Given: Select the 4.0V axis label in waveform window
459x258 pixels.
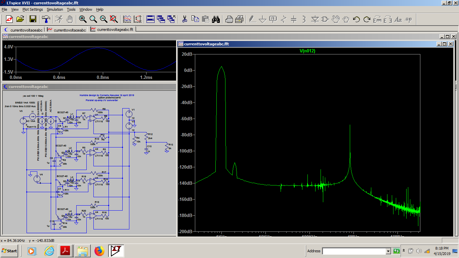Looking at the screenshot, I should point(8,47).
